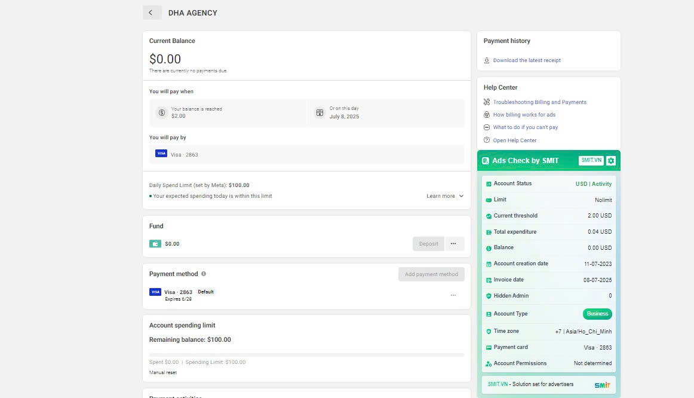Click the Business account type badge
Image resolution: width=694 pixels, height=398 pixels.
tap(597, 314)
